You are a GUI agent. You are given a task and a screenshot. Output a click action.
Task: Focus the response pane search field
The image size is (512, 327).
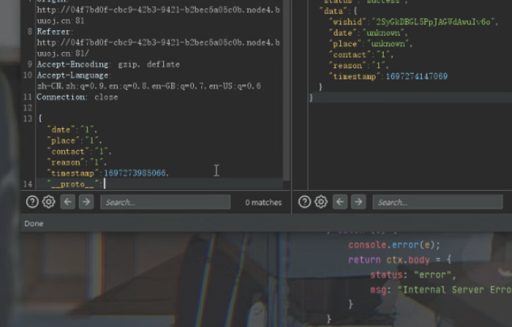coord(437,202)
